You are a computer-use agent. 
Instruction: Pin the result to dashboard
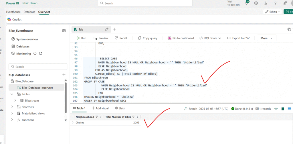coord(181,38)
